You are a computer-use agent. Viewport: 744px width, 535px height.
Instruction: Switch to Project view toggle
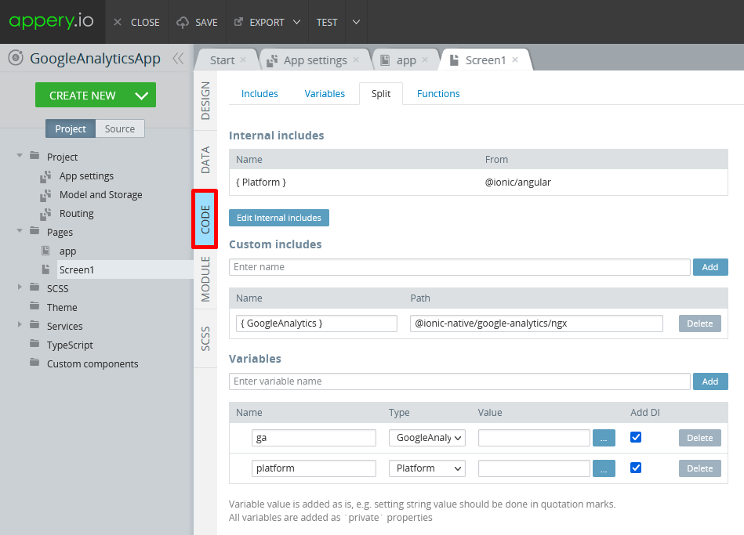coord(71,128)
